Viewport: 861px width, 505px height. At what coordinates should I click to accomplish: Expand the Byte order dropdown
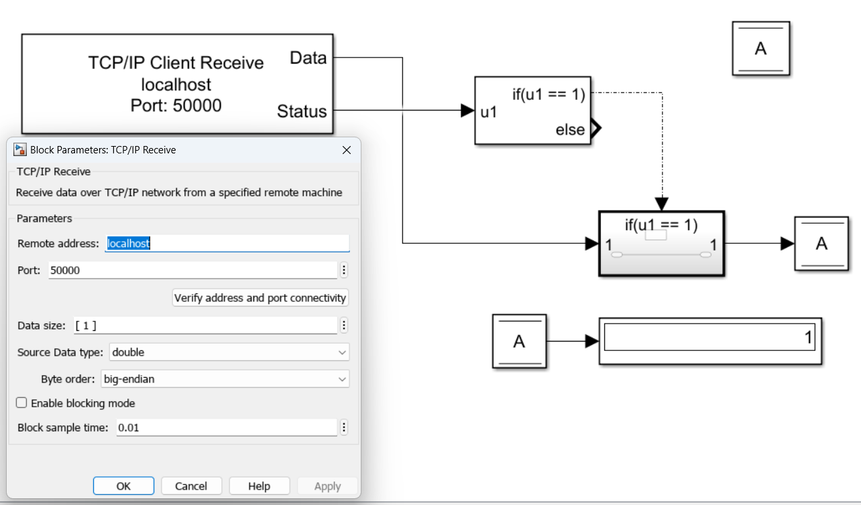tap(225, 379)
